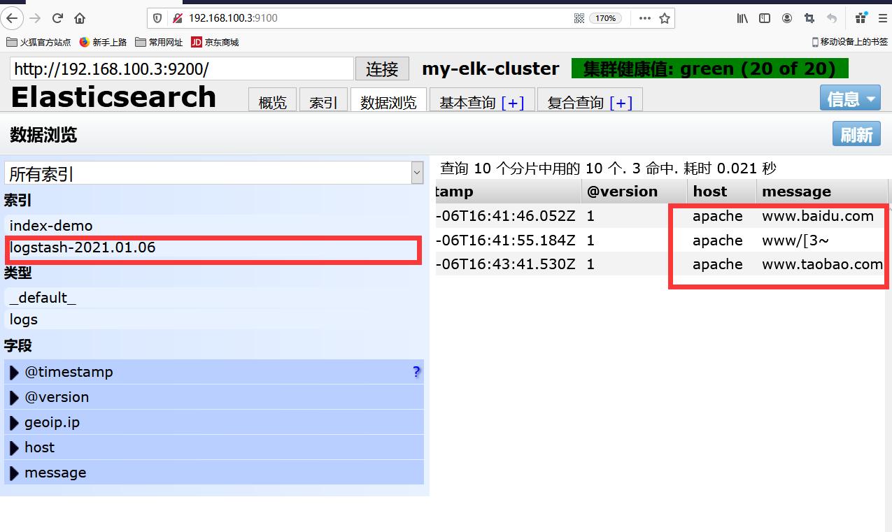Open 火狐官方站点 bookmark folder

[x=38, y=42]
